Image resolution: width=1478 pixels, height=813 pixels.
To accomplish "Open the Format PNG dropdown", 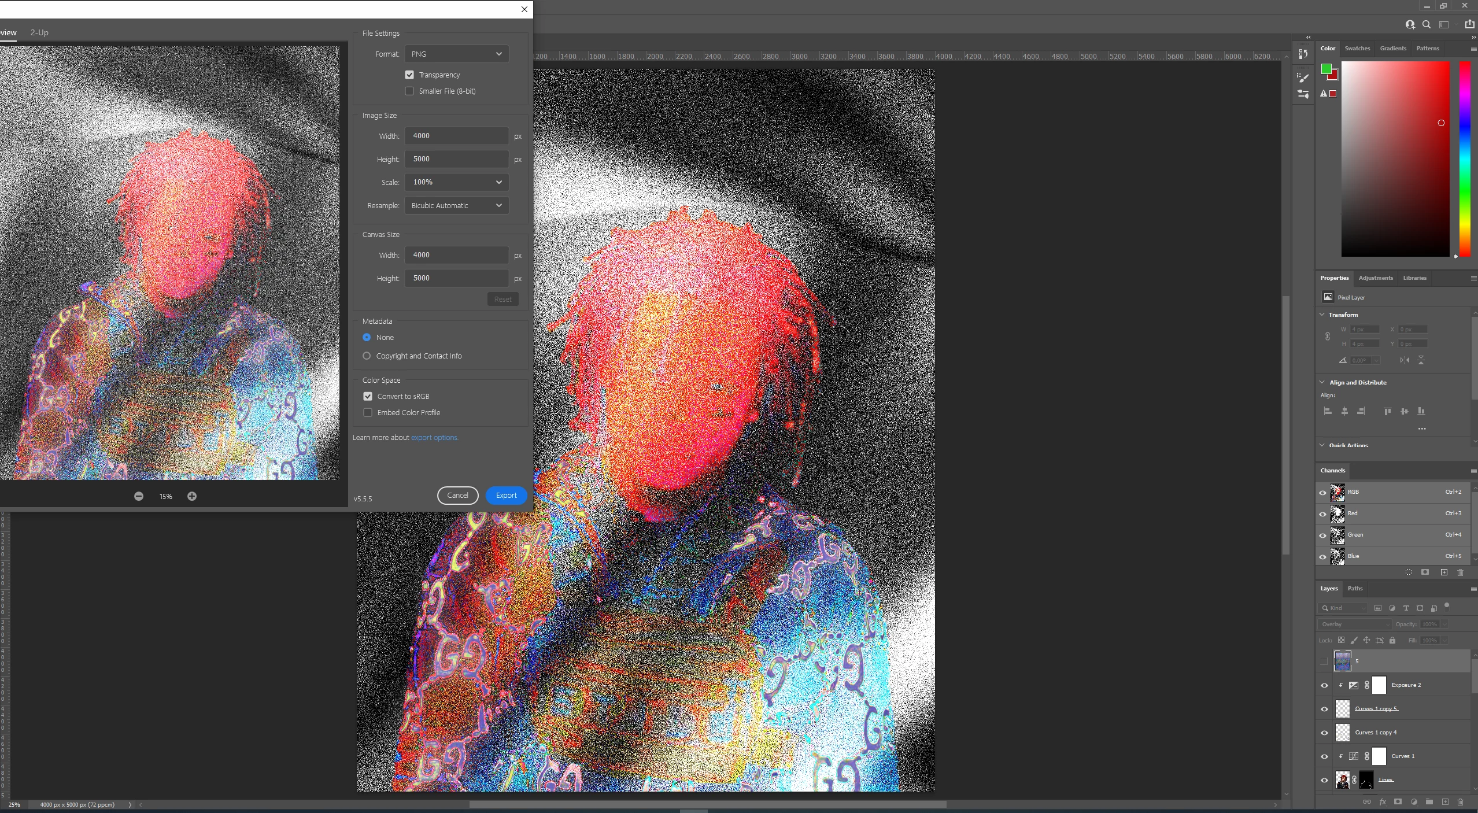I will (456, 54).
